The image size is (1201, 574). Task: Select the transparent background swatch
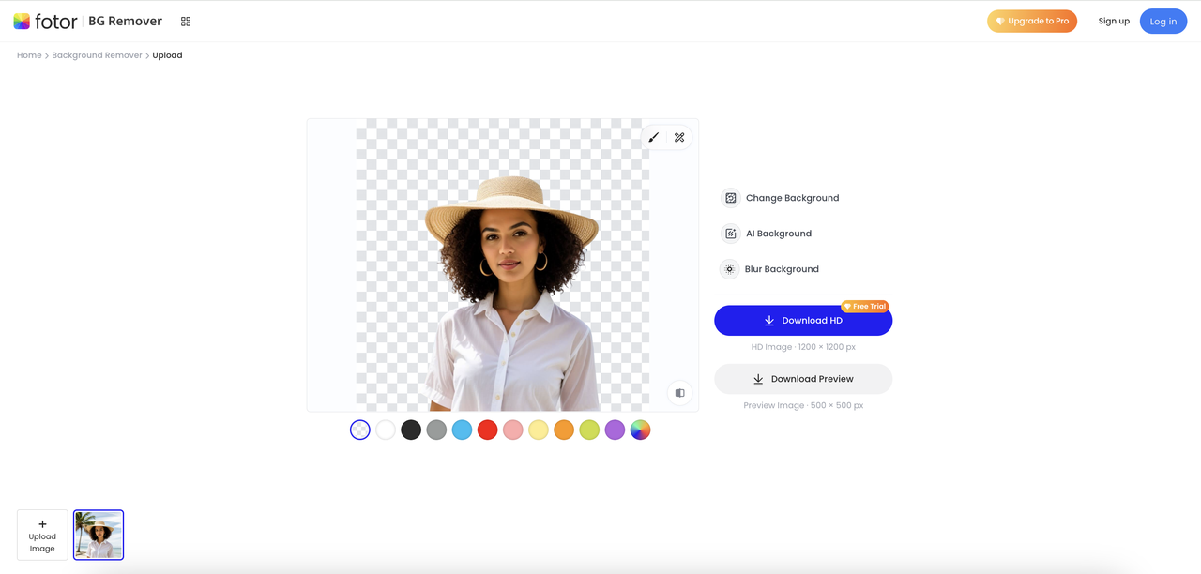360,430
